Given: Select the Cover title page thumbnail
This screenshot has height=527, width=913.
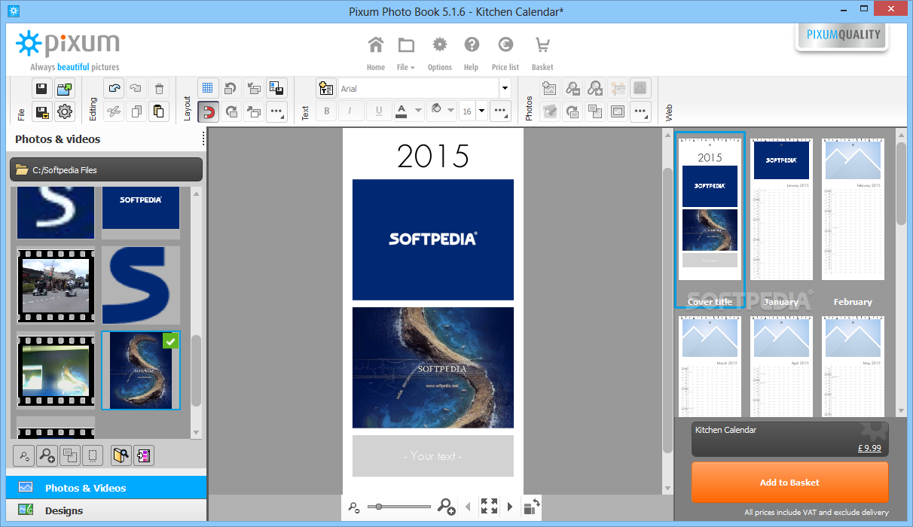Looking at the screenshot, I should [x=710, y=219].
